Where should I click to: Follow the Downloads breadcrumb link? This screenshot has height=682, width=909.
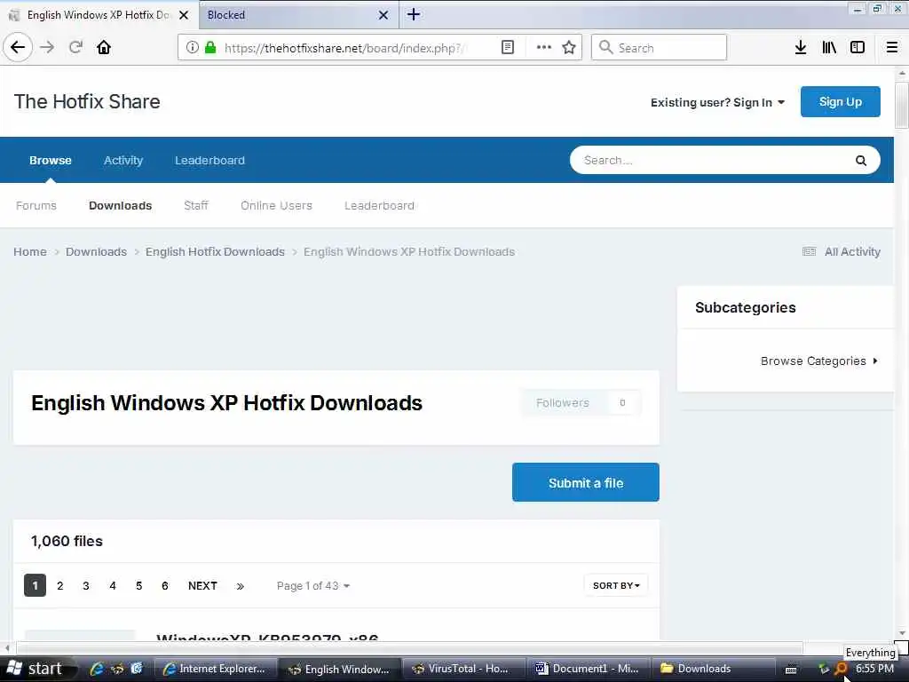coord(96,251)
